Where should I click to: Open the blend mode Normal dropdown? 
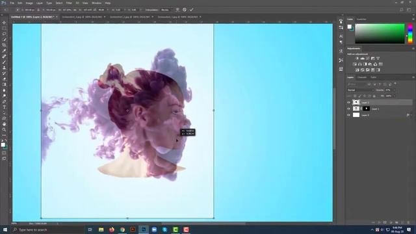click(x=360, y=90)
